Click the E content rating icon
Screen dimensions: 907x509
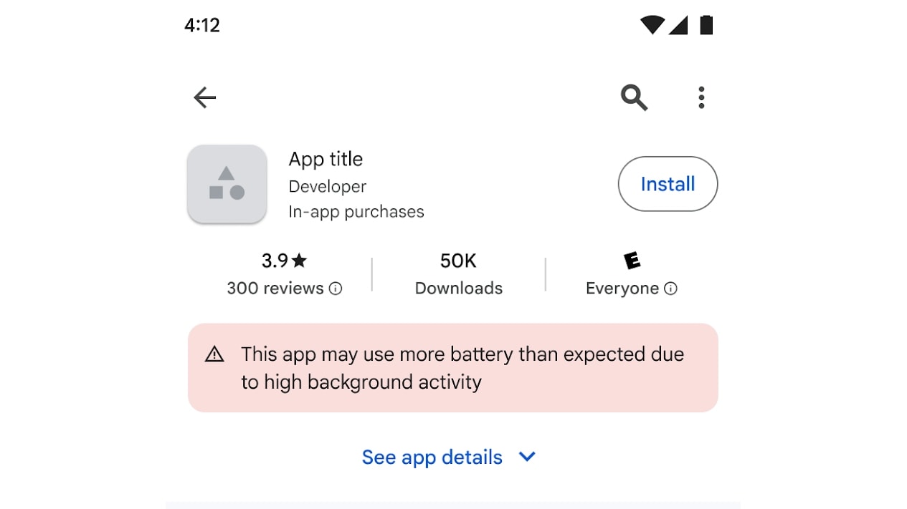[632, 261]
